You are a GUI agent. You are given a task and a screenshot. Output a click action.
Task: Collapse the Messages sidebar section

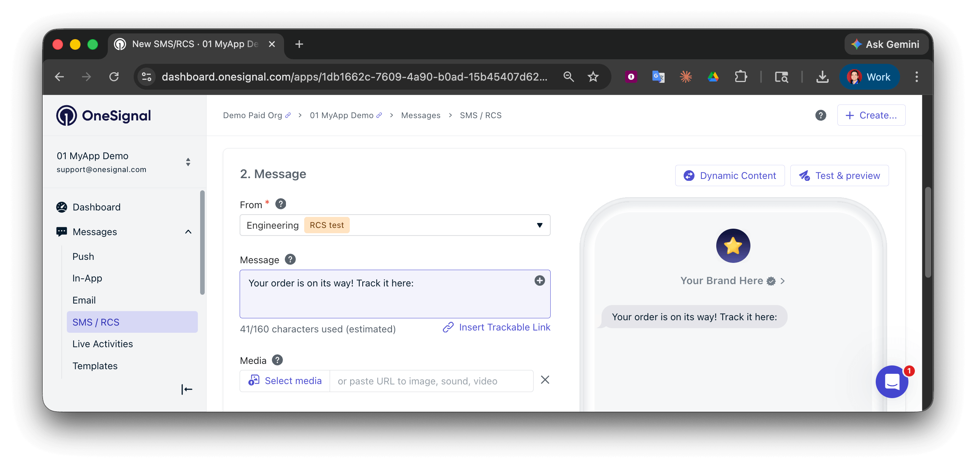pos(188,232)
